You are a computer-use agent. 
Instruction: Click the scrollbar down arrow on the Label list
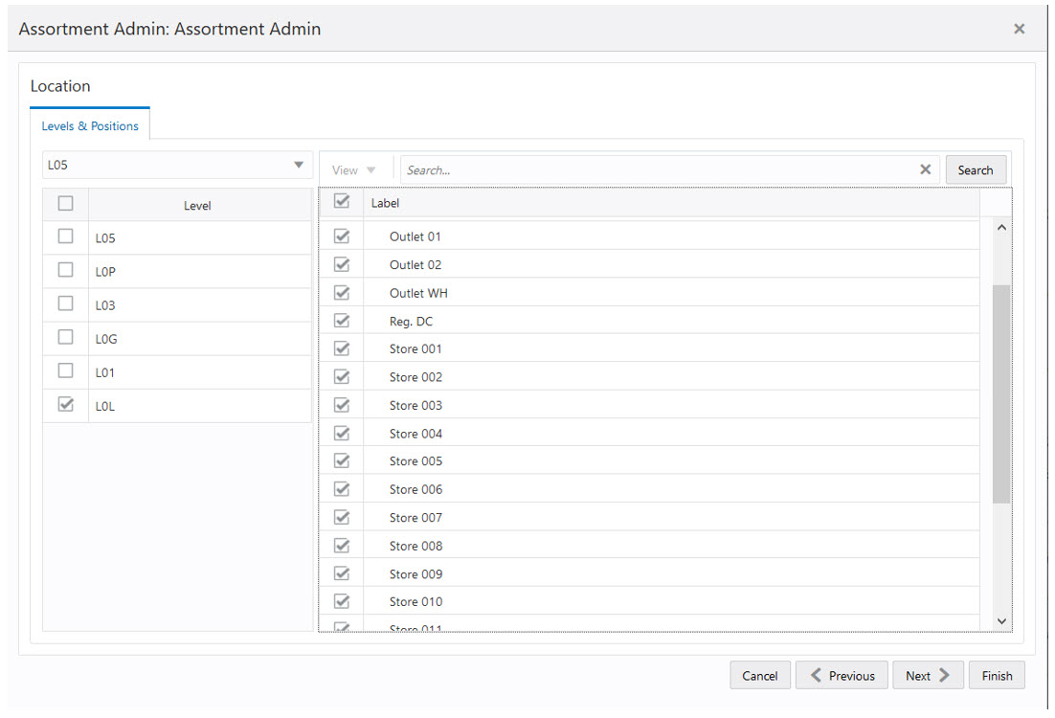click(x=1001, y=620)
